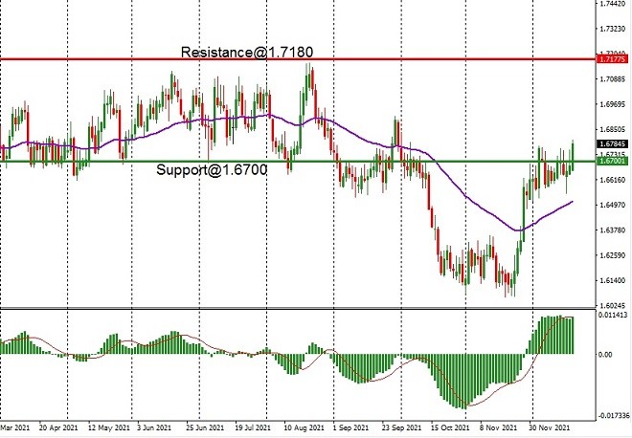Click the 1.69695 price axis label
The image size is (632, 438).
click(x=612, y=104)
